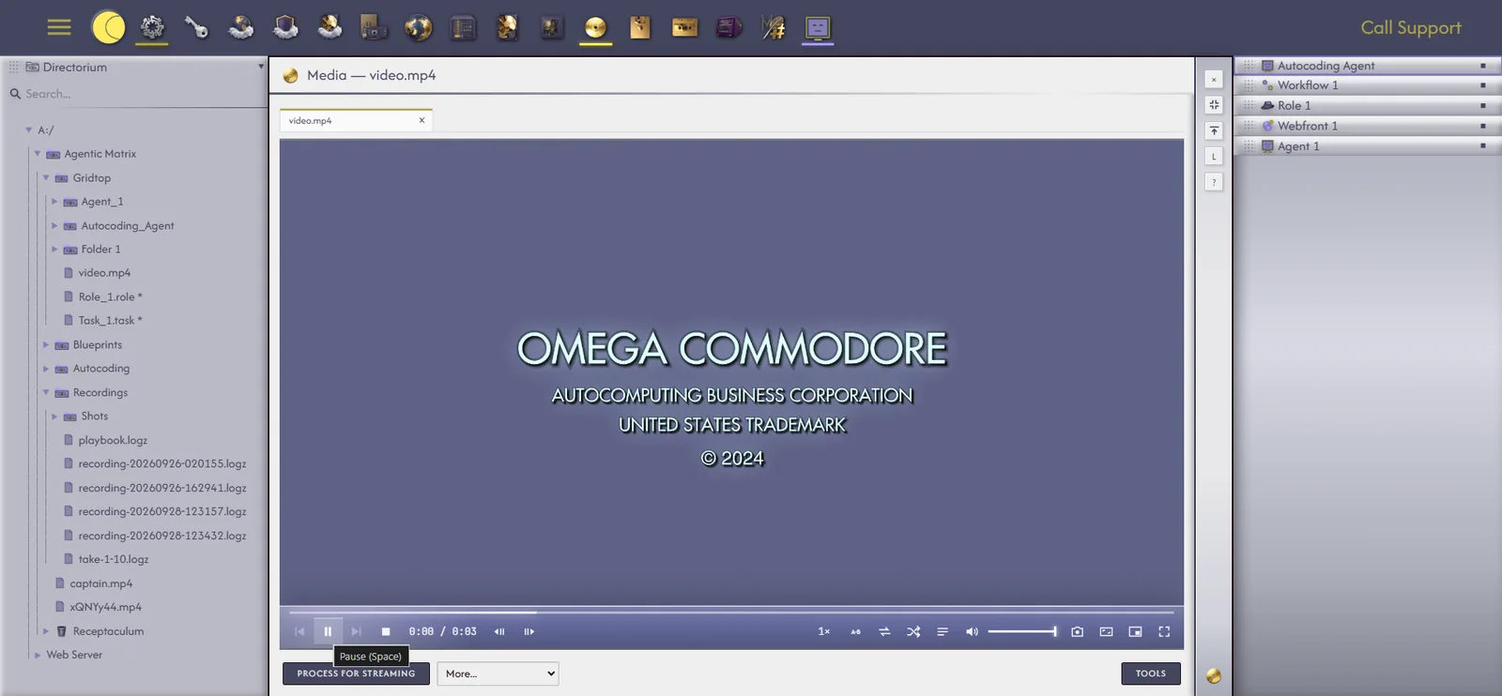This screenshot has width=1502, height=696.
Task: Click the purple monitor agent toolbar icon
Action: click(818, 27)
